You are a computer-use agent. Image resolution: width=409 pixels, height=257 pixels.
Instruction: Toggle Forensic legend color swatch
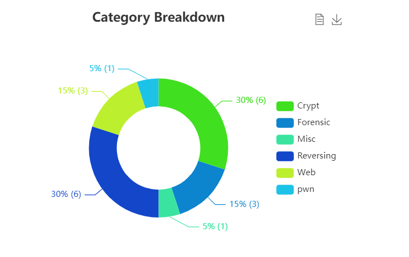coord(285,122)
